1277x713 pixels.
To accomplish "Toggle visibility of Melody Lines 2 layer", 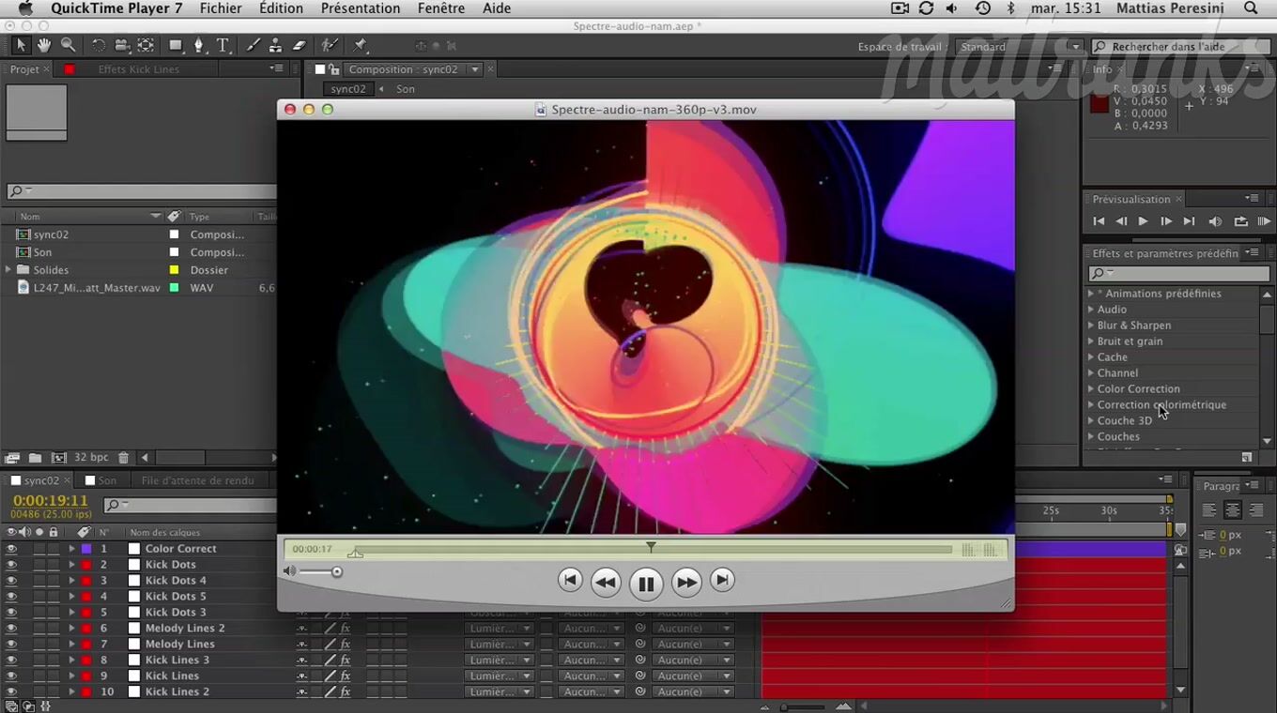I will 11,629.
